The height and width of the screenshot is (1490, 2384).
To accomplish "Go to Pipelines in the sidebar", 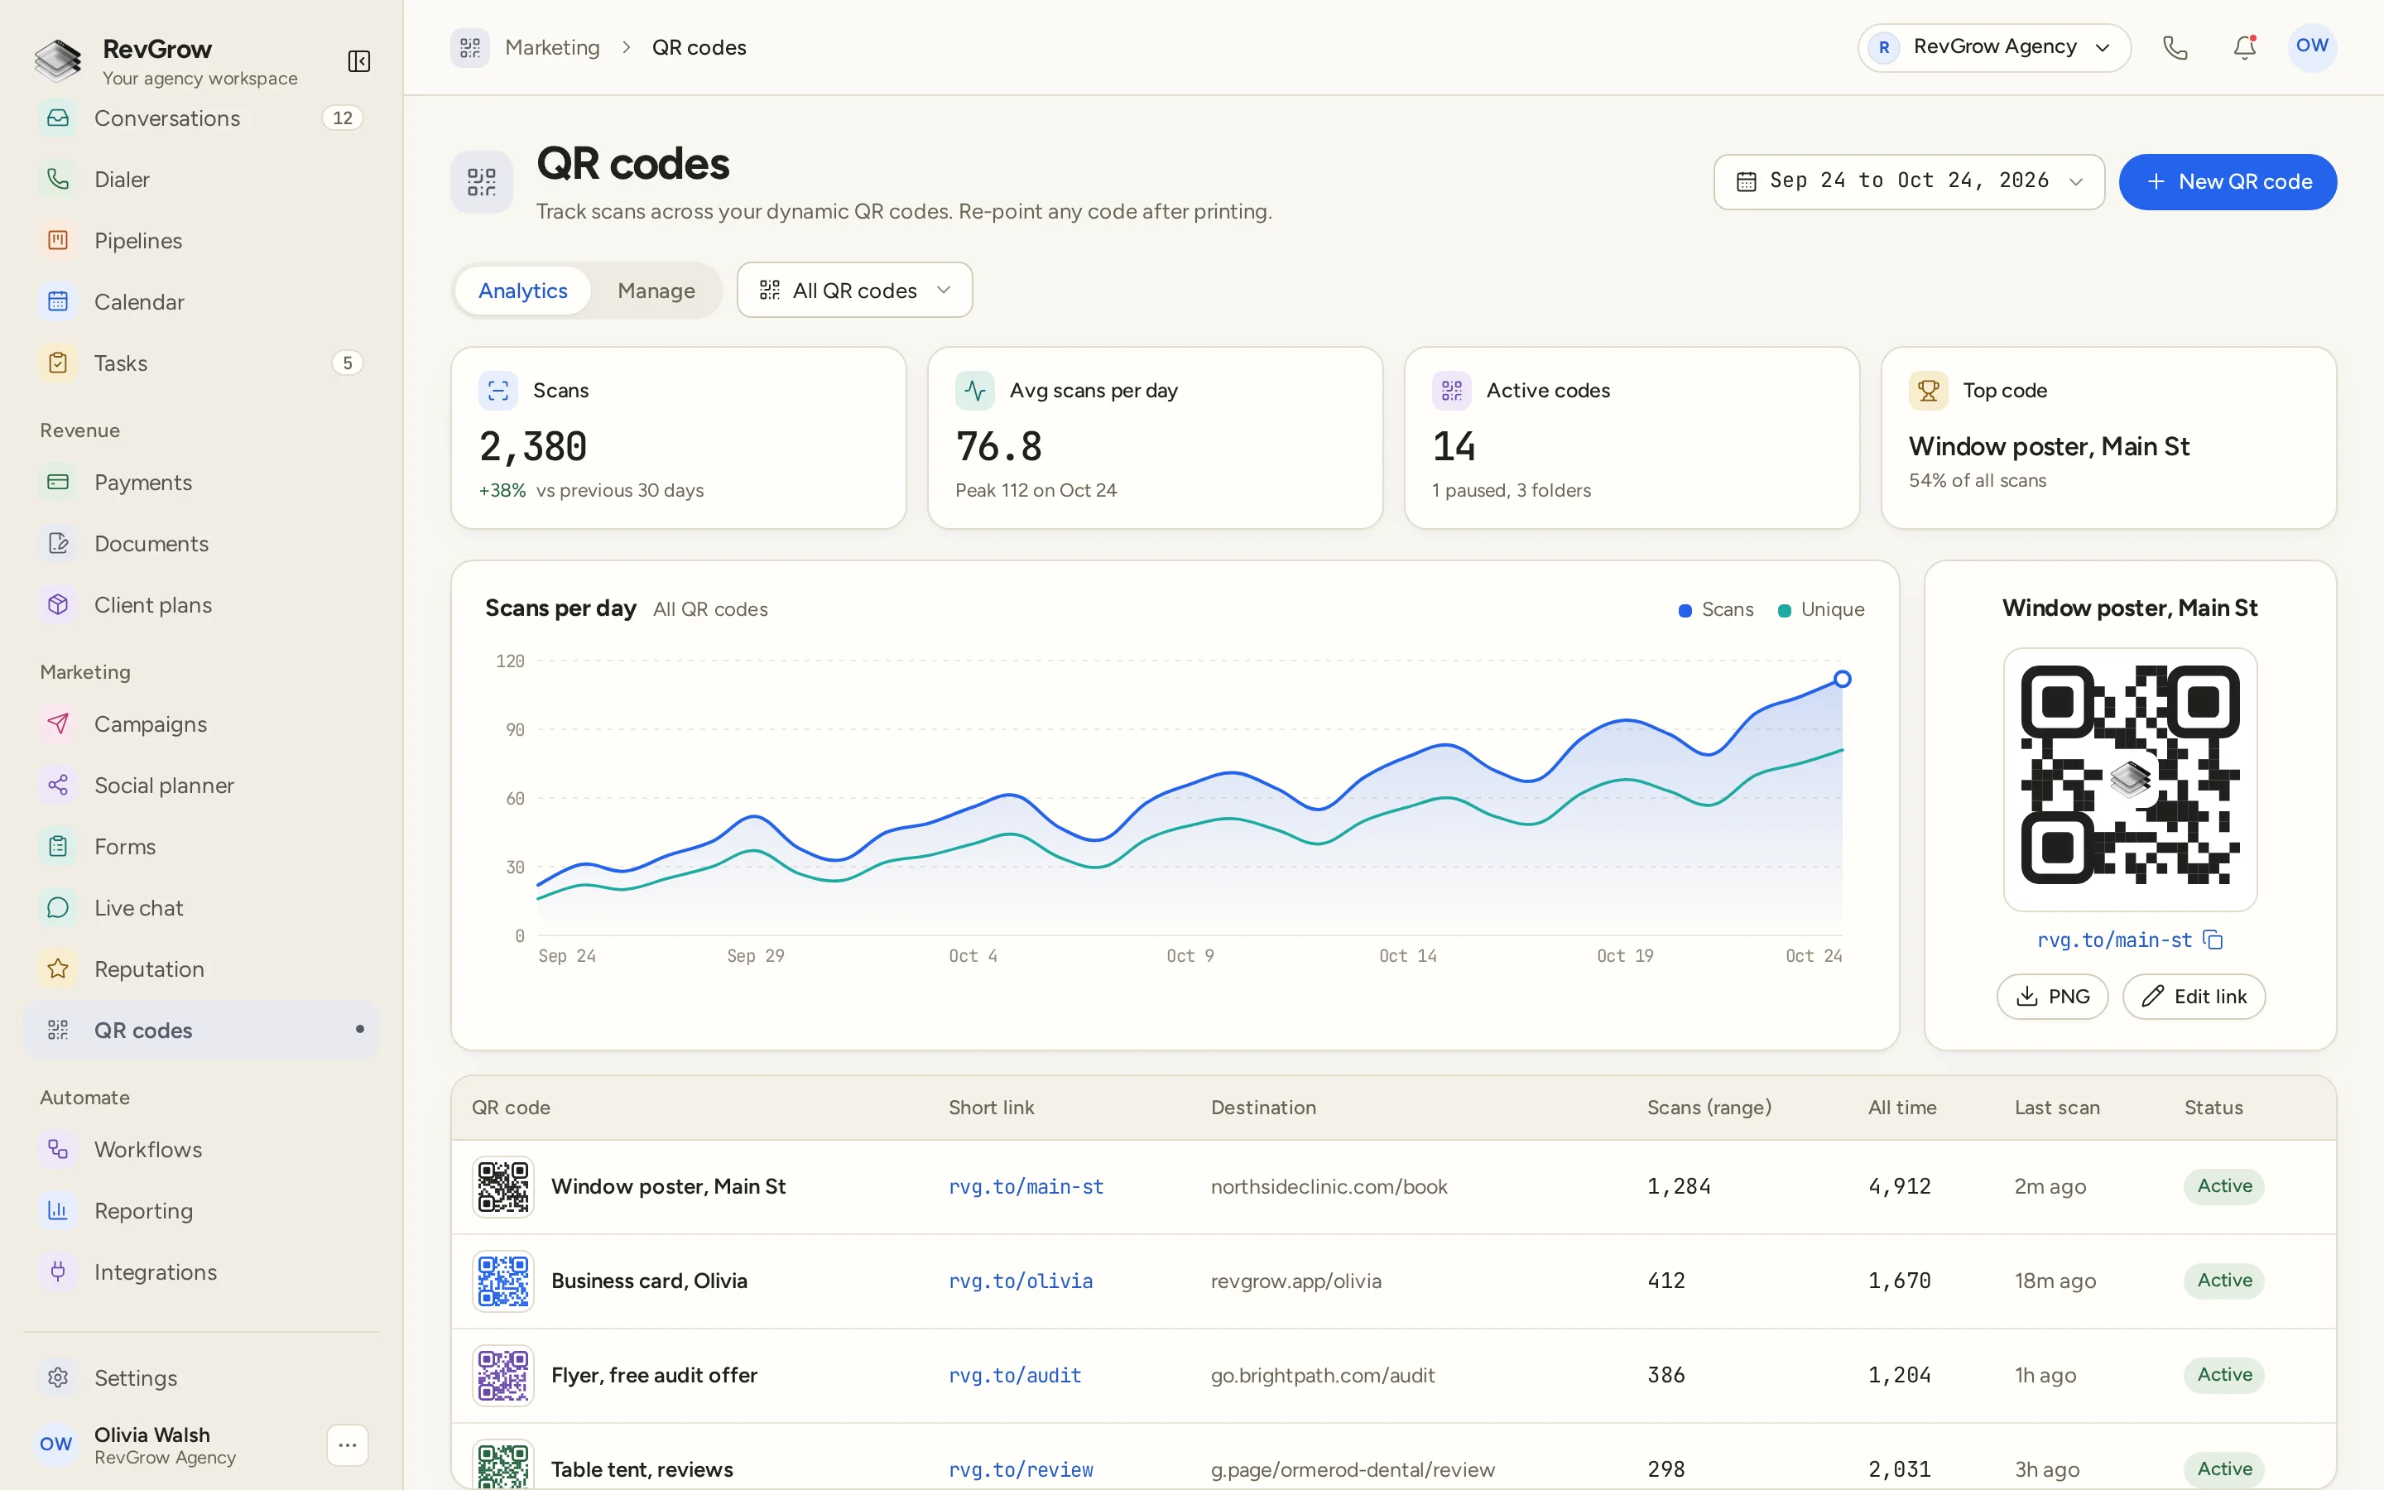I will click(201, 240).
